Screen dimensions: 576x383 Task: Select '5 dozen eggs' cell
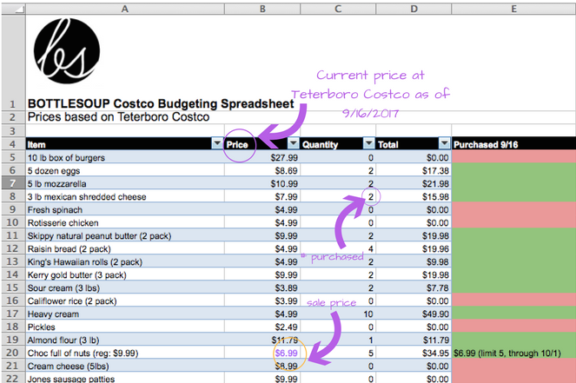point(125,170)
